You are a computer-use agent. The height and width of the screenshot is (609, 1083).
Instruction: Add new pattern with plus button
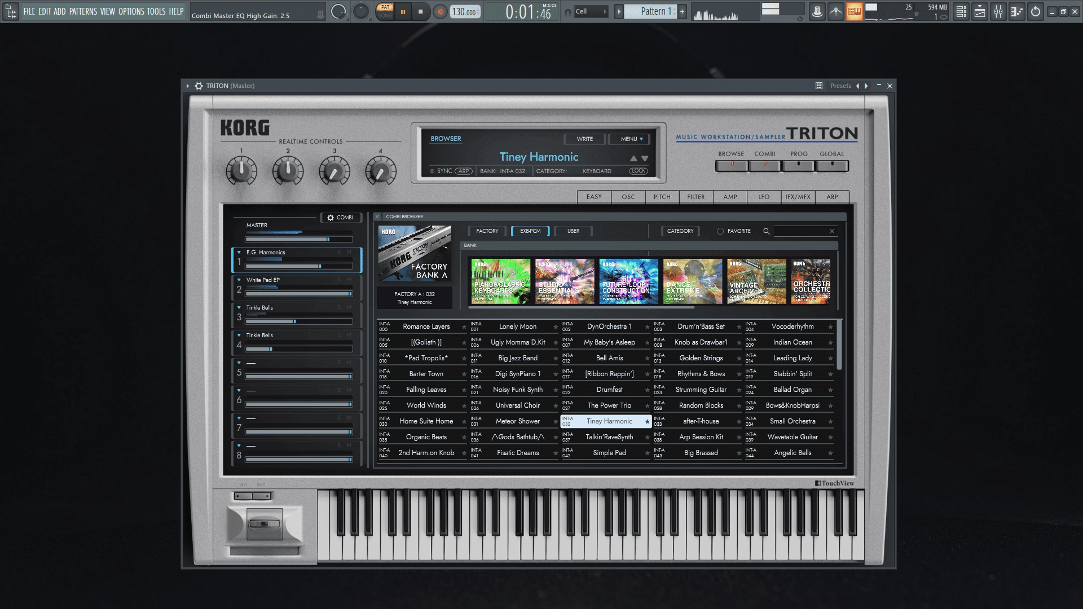[x=682, y=11]
